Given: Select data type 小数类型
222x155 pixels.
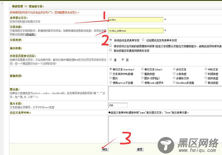Looking at the screenshot, I should [174, 73].
